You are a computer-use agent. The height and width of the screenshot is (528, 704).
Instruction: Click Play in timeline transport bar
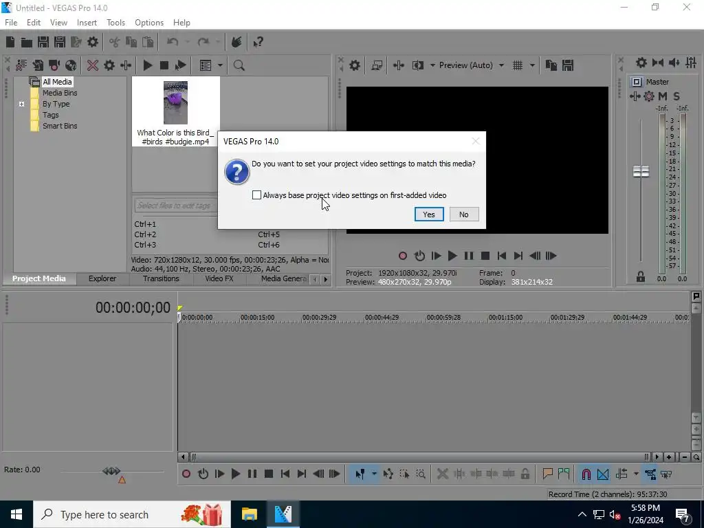click(236, 474)
